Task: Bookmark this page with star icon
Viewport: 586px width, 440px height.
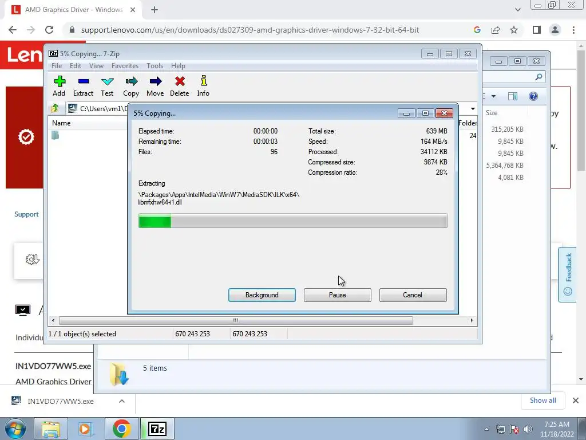Action: point(514,30)
